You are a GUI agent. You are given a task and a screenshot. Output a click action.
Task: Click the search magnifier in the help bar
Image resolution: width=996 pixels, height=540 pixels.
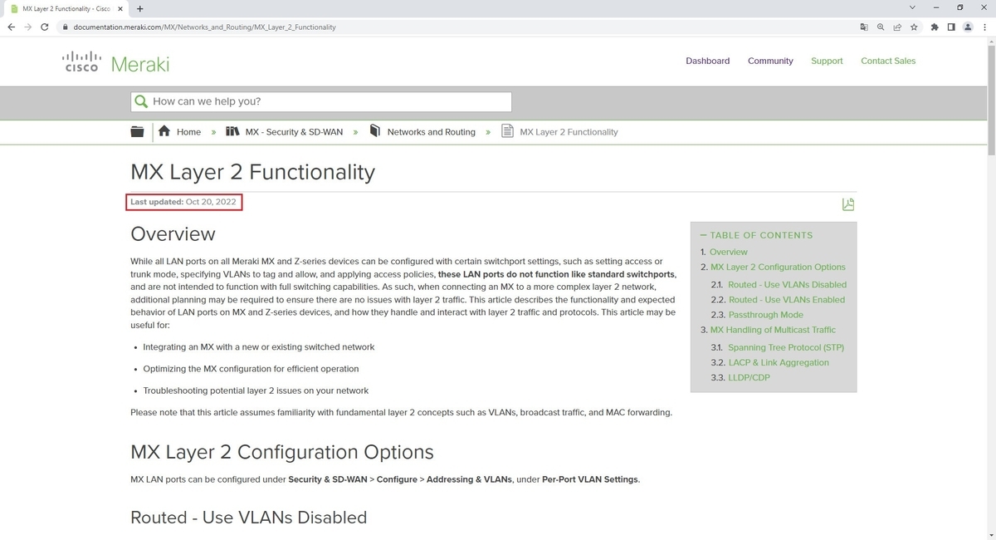(141, 101)
